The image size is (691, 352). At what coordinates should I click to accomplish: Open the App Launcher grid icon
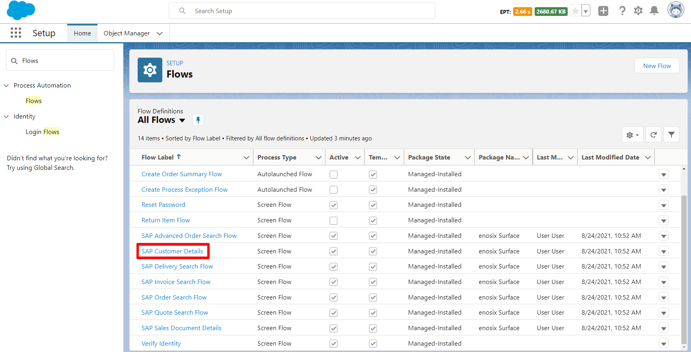[16, 33]
